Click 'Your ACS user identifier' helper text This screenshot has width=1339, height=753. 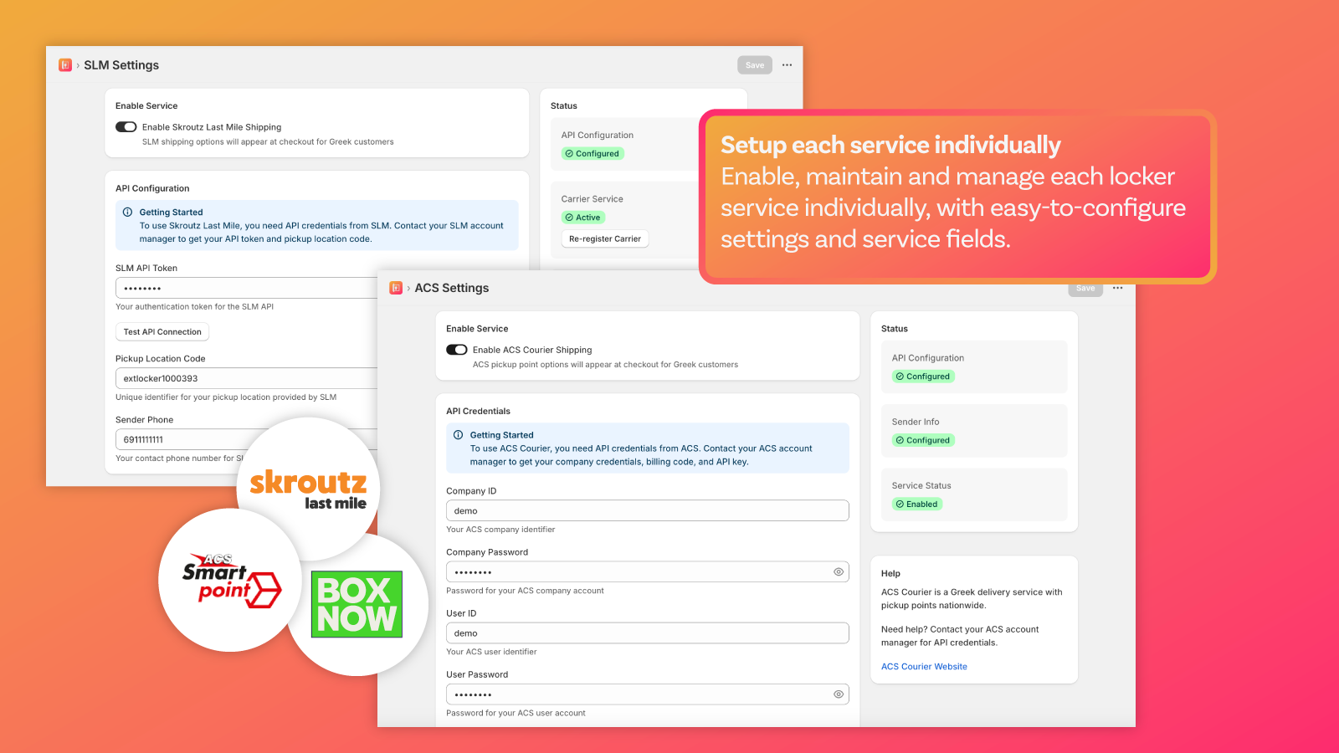point(491,652)
